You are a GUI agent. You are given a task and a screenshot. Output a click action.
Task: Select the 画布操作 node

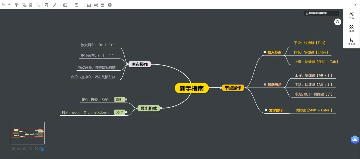pos(140,64)
